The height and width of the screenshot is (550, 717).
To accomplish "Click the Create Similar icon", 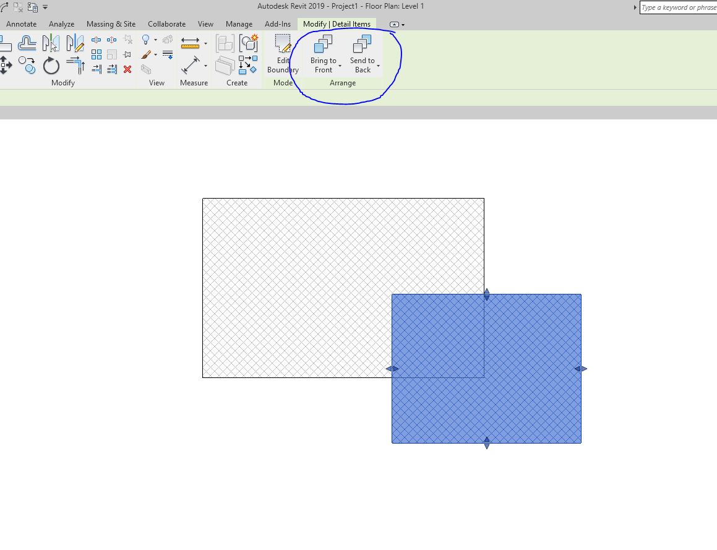I will 248,66.
